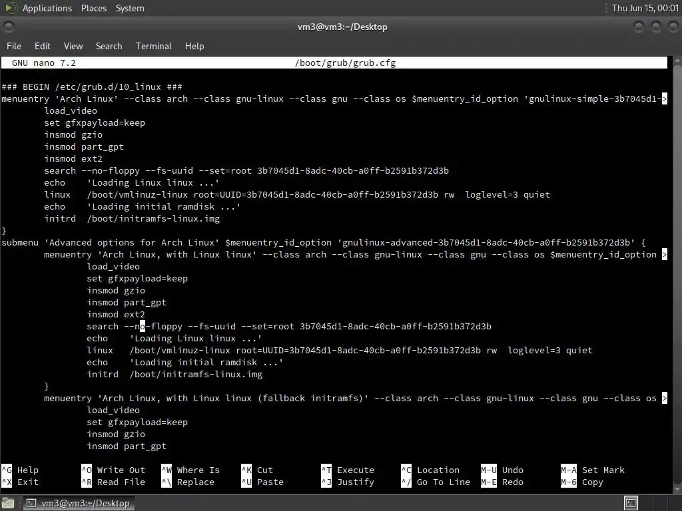This screenshot has height=511, width=682.
Task: Click the submenu 'Advanced options for Arch Linux' line
Action: (x=324, y=242)
